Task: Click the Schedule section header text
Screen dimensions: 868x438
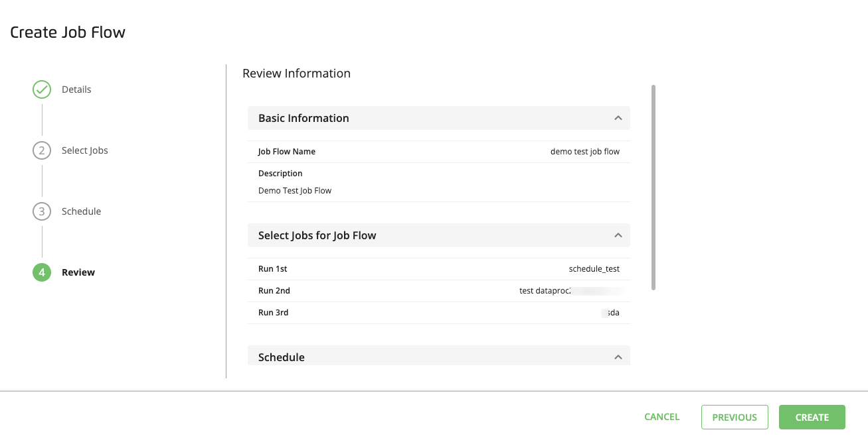Action: click(282, 357)
